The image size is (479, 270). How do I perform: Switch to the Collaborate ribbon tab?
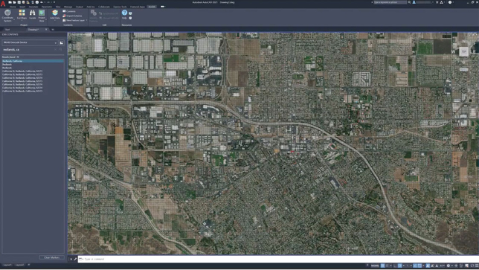click(104, 7)
